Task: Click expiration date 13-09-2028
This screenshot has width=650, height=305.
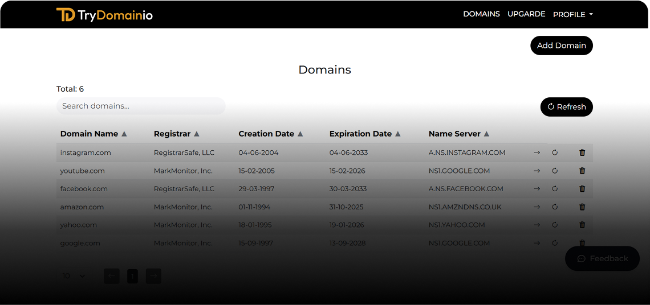Action: pos(347,244)
